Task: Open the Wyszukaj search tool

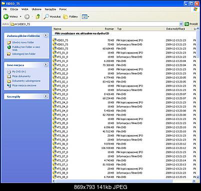Action: [x=52, y=16]
